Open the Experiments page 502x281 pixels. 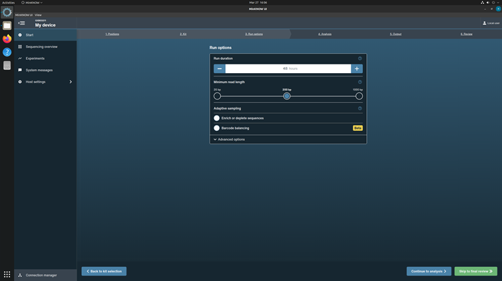(x=35, y=58)
